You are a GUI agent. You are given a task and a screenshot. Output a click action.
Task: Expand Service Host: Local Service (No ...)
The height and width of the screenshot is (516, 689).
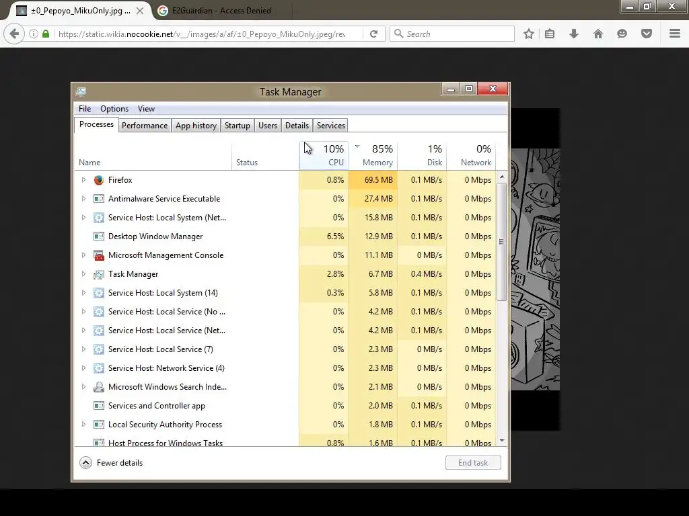(x=83, y=312)
